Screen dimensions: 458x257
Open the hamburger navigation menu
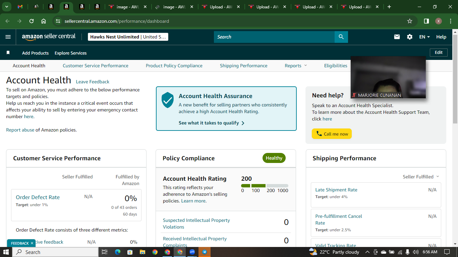(x=8, y=37)
